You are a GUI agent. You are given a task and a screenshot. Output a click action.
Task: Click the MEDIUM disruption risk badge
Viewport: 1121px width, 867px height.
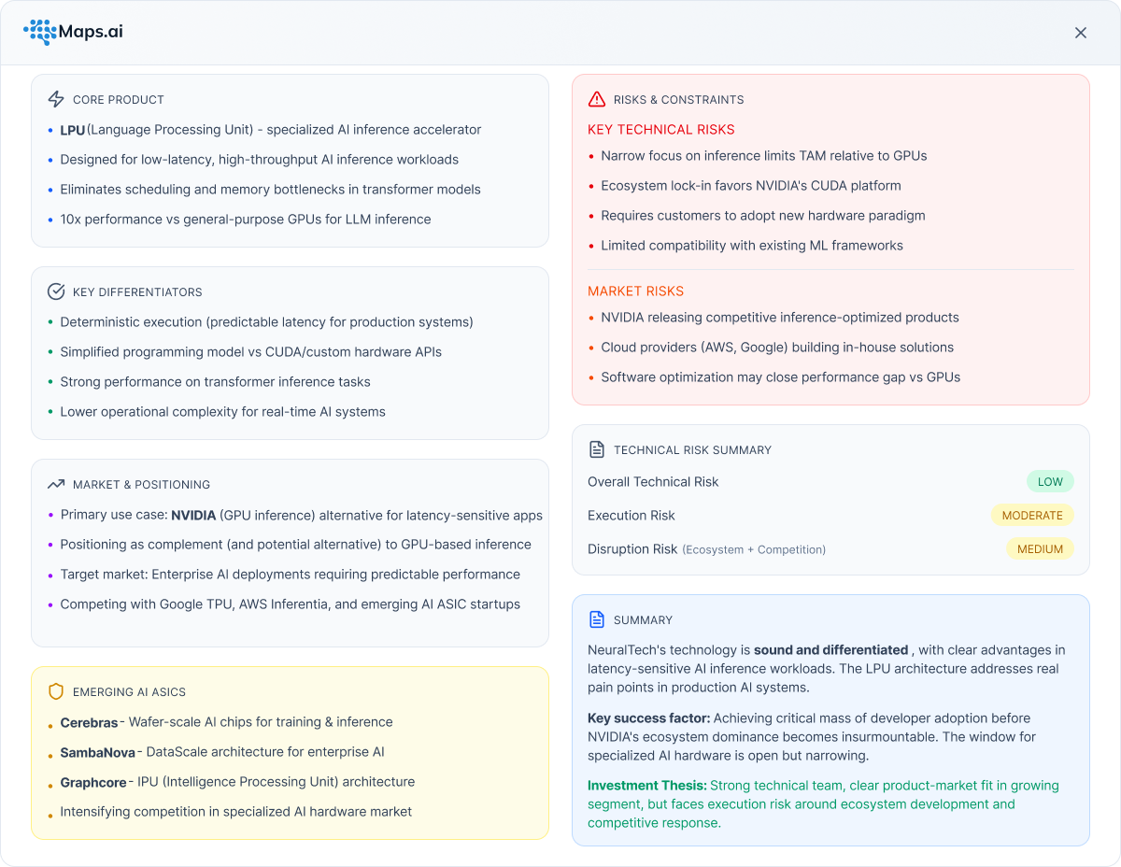(x=1040, y=549)
